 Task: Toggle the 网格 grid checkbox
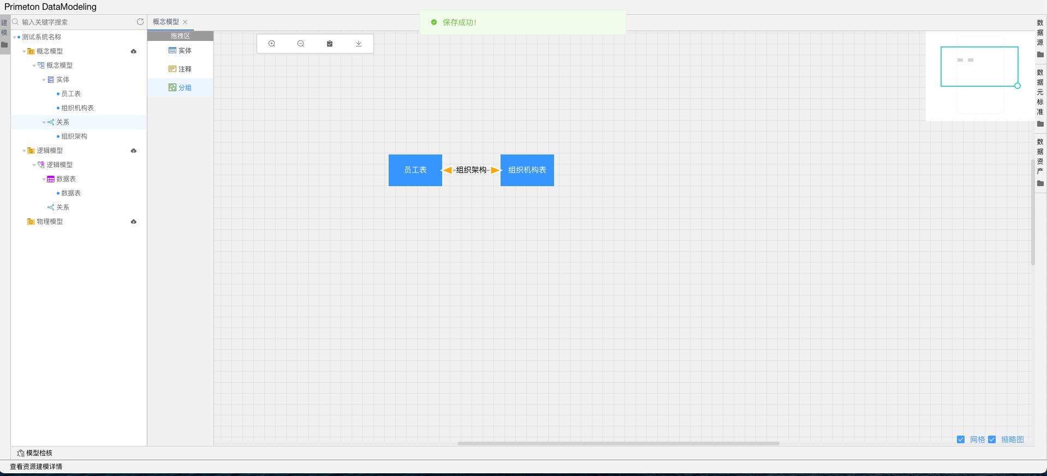961,439
